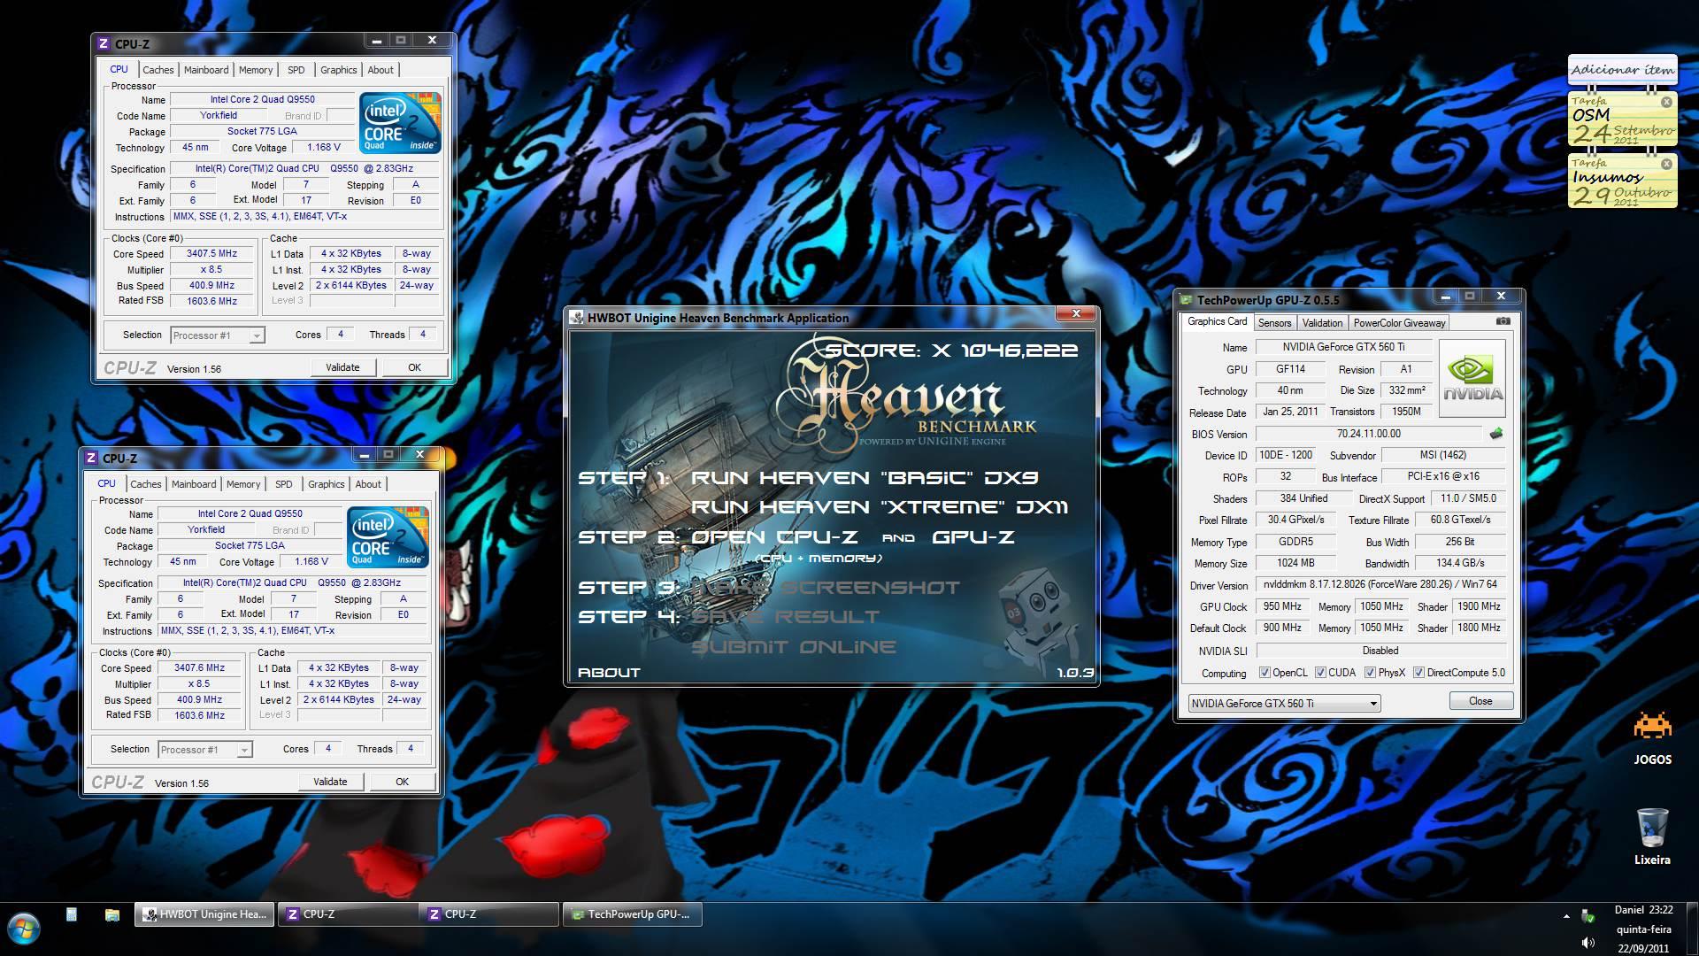Click the pinned library icon next to Start
Viewport: 1699px width, 956px height.
pos(72,914)
